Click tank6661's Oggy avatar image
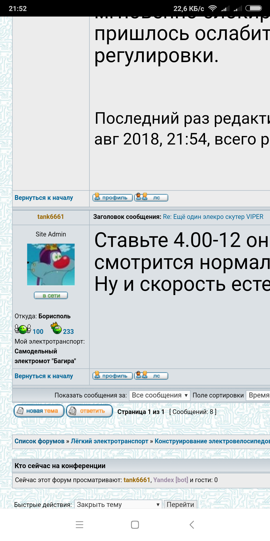 point(51,264)
